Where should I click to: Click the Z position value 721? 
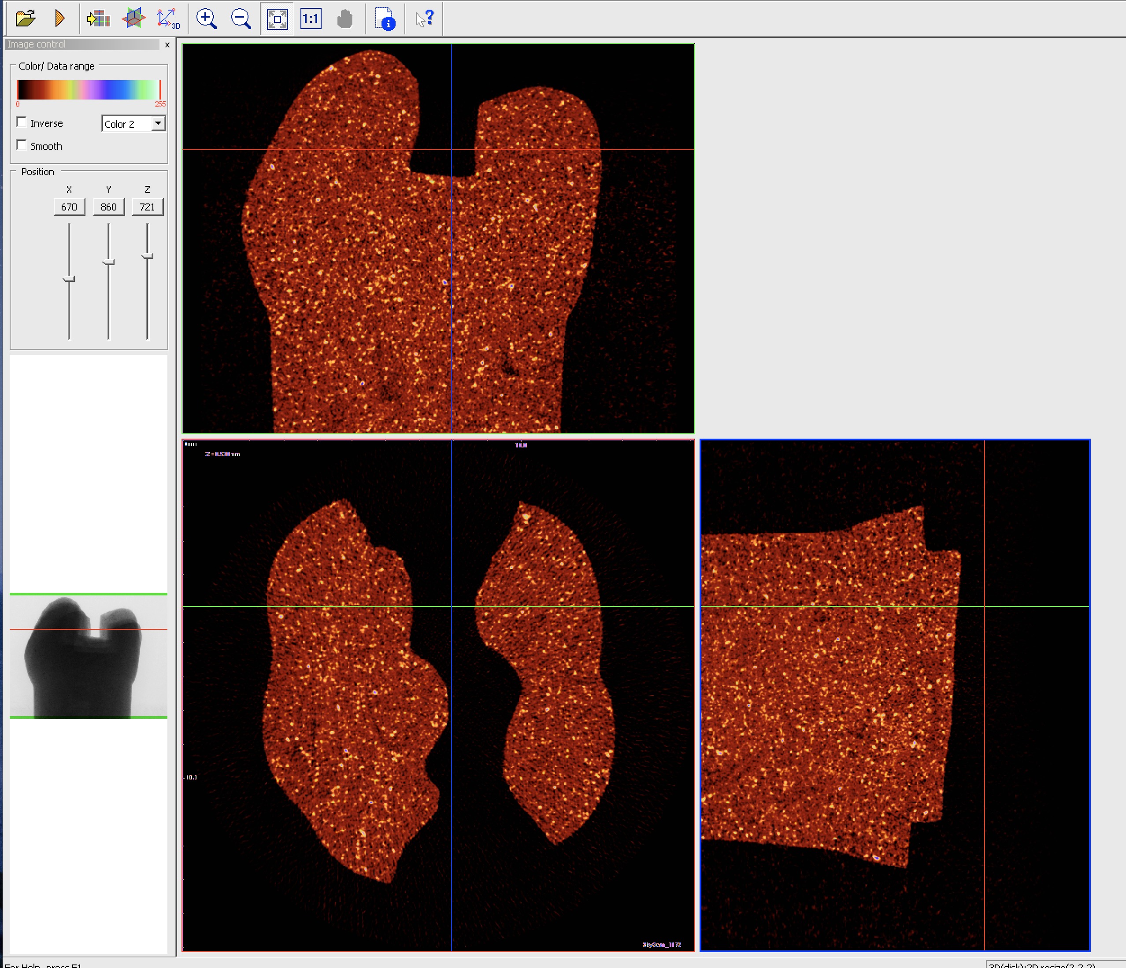147,207
